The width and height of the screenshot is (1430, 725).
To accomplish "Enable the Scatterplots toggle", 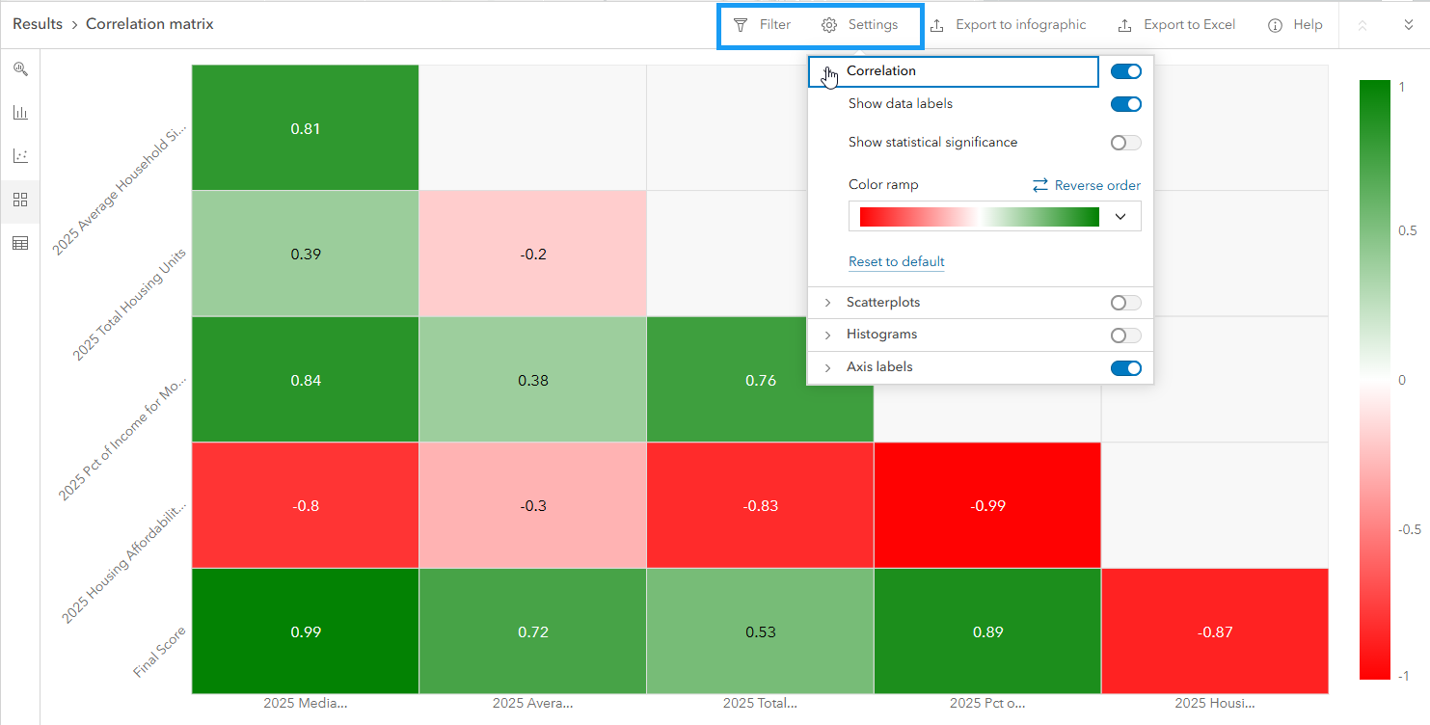I will point(1125,303).
